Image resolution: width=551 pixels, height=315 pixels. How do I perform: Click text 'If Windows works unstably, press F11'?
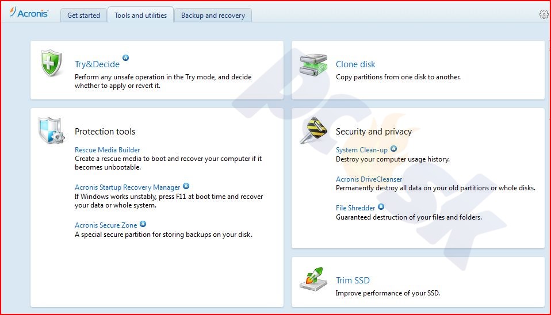(131, 197)
